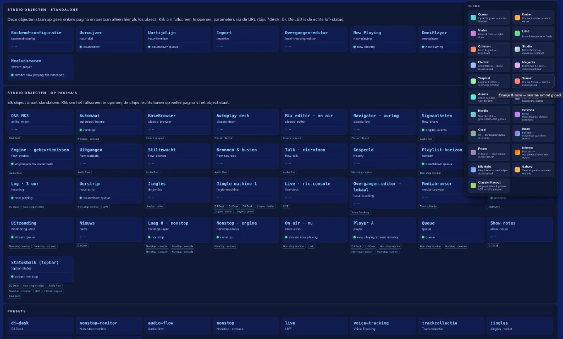563x339 pixels.
Task: Apply the Ocean theme
Action: [x=489, y=17]
